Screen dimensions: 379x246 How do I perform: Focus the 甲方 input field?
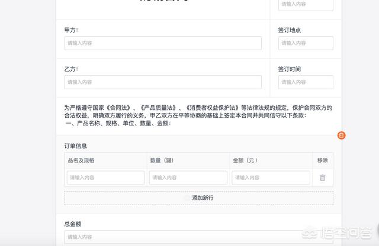pyautogui.click(x=163, y=43)
